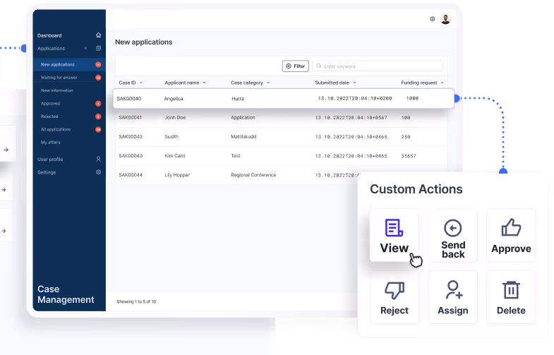Click applicant name Lily Hopper
Image resolution: width=554 pixels, height=355 pixels.
[177, 175]
